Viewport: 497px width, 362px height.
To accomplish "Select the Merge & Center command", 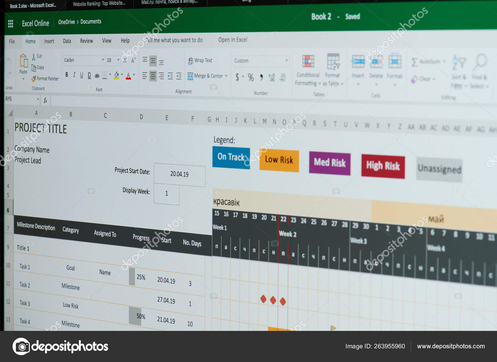I will [207, 76].
